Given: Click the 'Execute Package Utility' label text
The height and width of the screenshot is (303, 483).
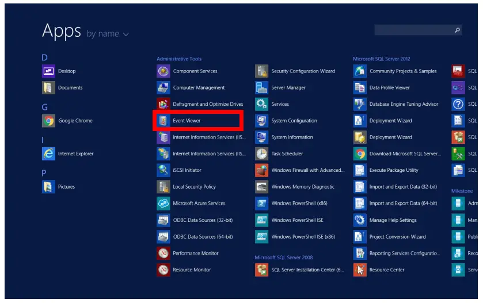Looking at the screenshot, I should [394, 170].
